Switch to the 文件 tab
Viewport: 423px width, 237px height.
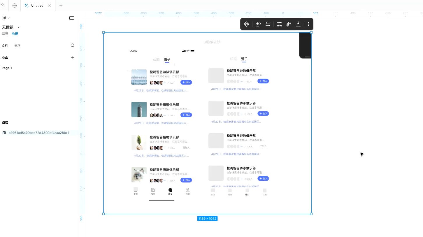click(5, 46)
